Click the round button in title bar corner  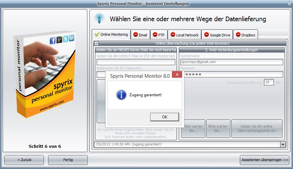(289, 3)
